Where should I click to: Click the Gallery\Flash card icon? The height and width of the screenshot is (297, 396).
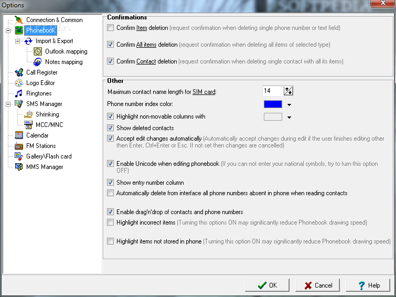(19, 156)
